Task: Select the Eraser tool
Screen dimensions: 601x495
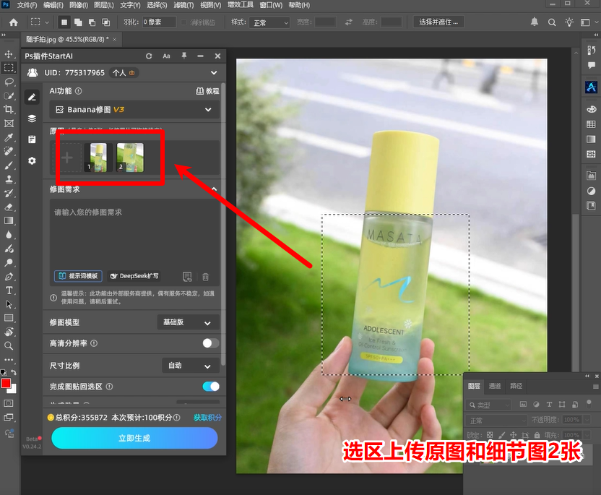Action: (x=9, y=207)
